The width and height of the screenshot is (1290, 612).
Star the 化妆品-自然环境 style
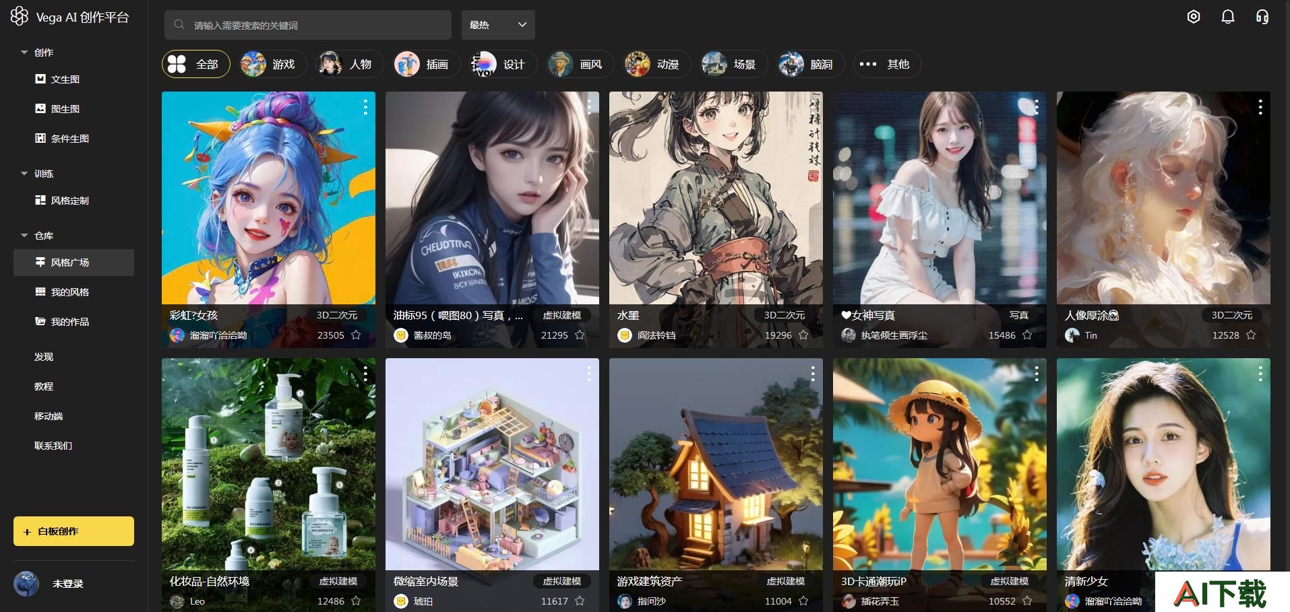(356, 601)
